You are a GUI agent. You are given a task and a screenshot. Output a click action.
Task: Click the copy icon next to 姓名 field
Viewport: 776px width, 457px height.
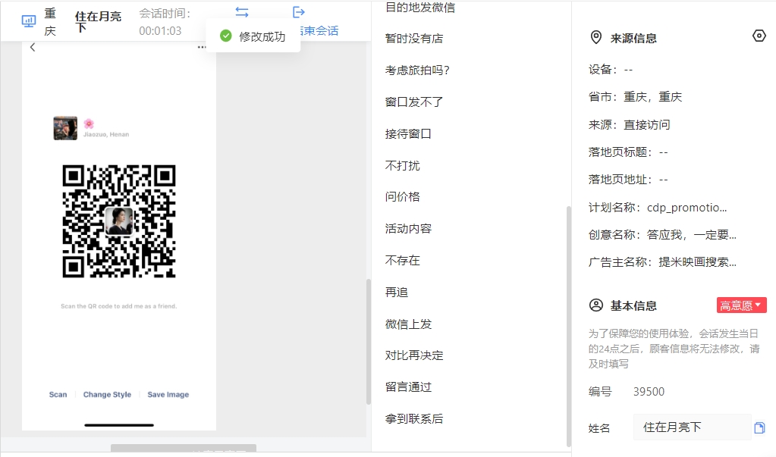pyautogui.click(x=759, y=427)
